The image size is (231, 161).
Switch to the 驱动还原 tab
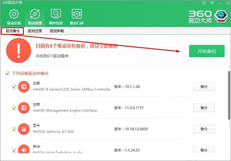(35, 31)
